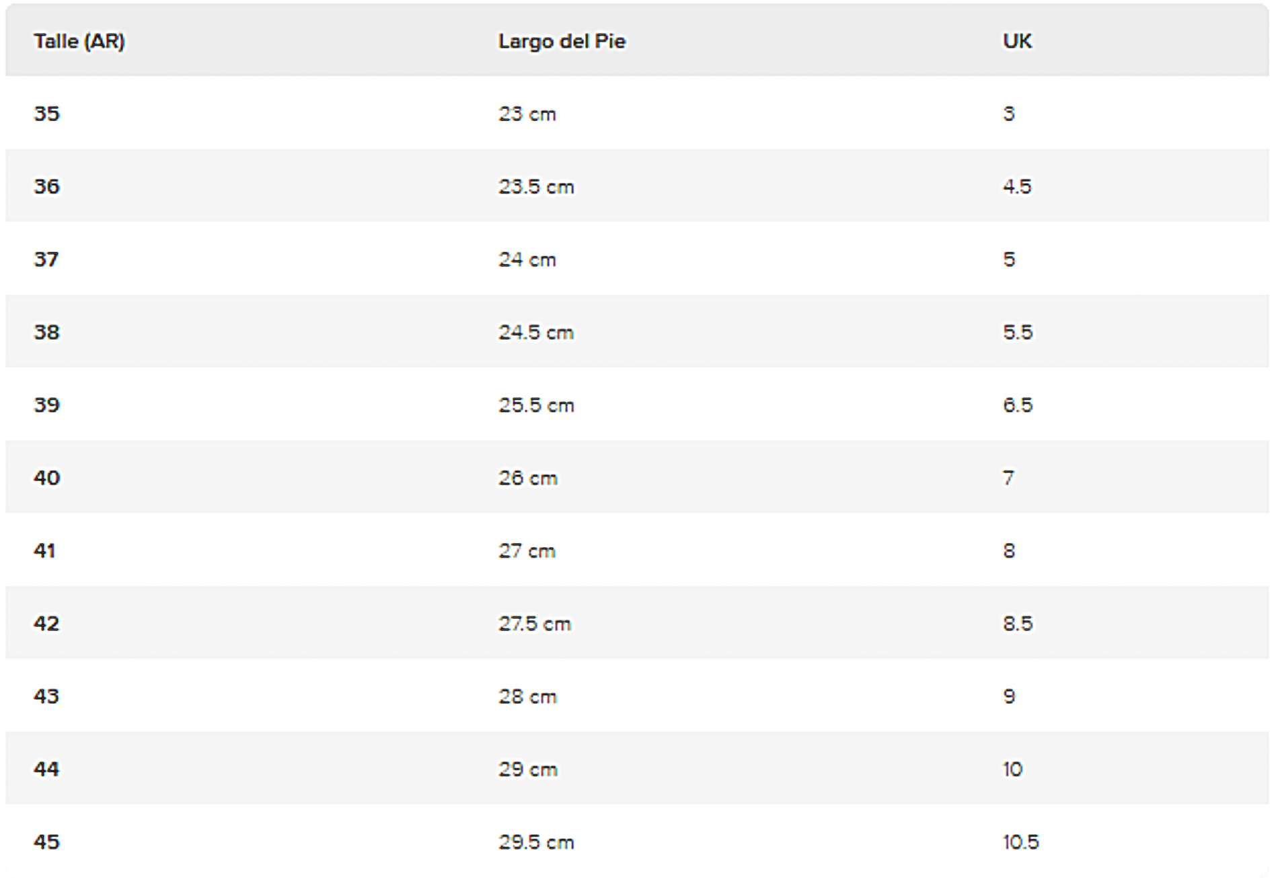Viewport: 1278px width, 878px height.
Task: Click the 27.5 cm foot length cell
Action: pos(535,624)
